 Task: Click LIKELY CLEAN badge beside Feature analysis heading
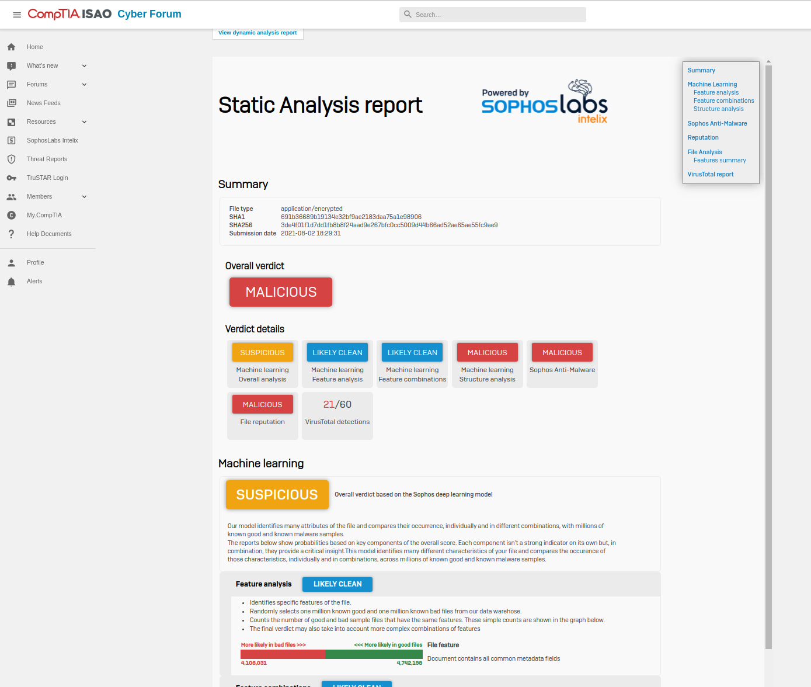[337, 584]
